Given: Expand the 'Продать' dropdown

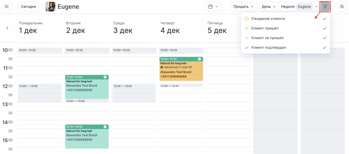Looking at the screenshot, I should pos(244,6).
